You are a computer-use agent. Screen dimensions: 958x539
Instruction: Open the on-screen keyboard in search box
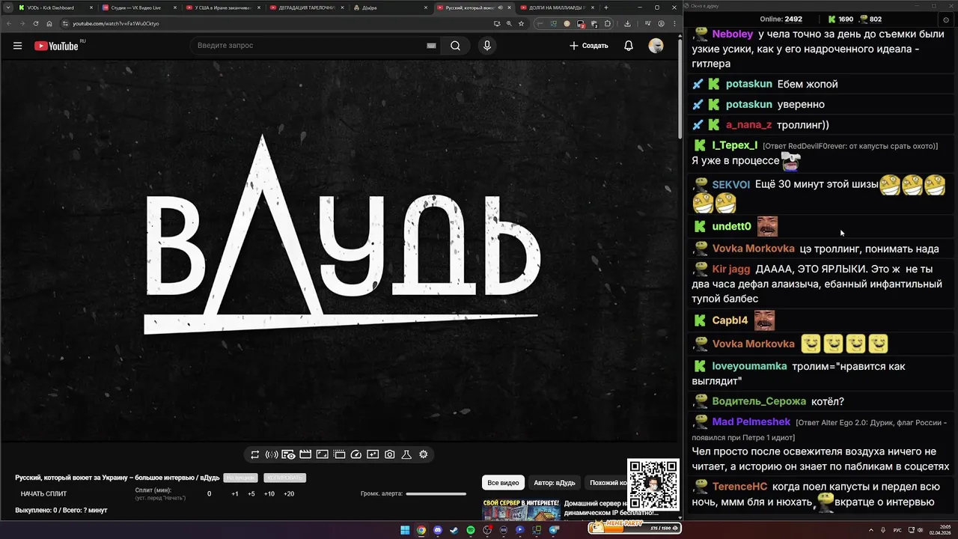tap(431, 46)
